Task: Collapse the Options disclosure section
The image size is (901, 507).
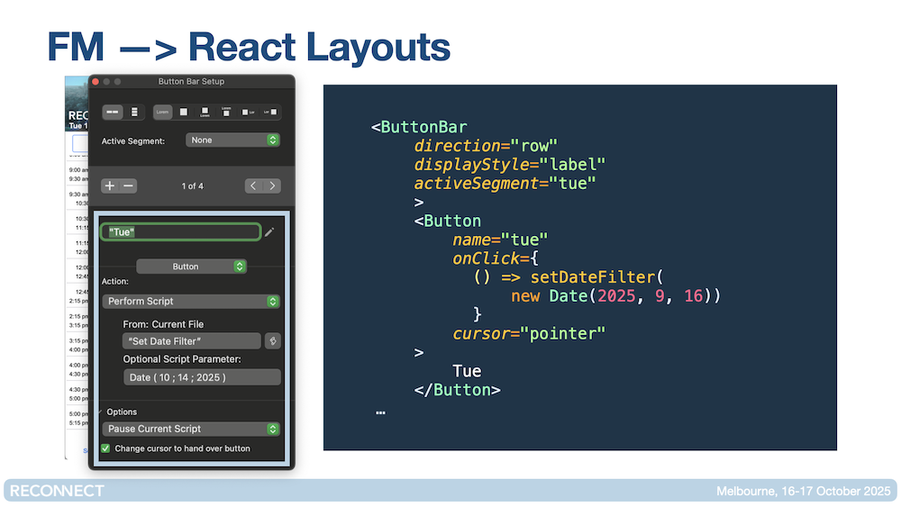Action: coord(101,412)
